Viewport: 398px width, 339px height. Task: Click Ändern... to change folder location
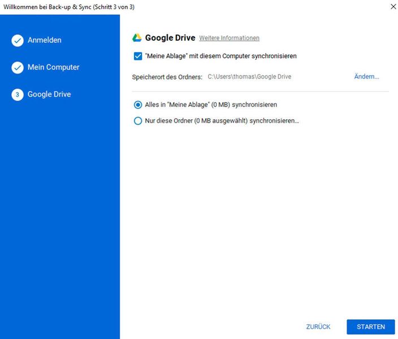coord(366,76)
